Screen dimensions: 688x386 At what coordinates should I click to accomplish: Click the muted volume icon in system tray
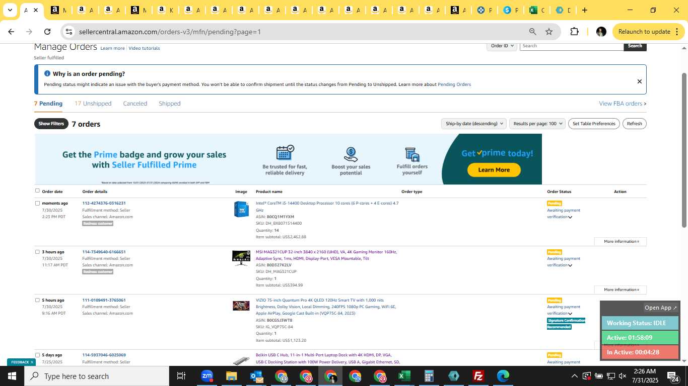click(x=623, y=376)
